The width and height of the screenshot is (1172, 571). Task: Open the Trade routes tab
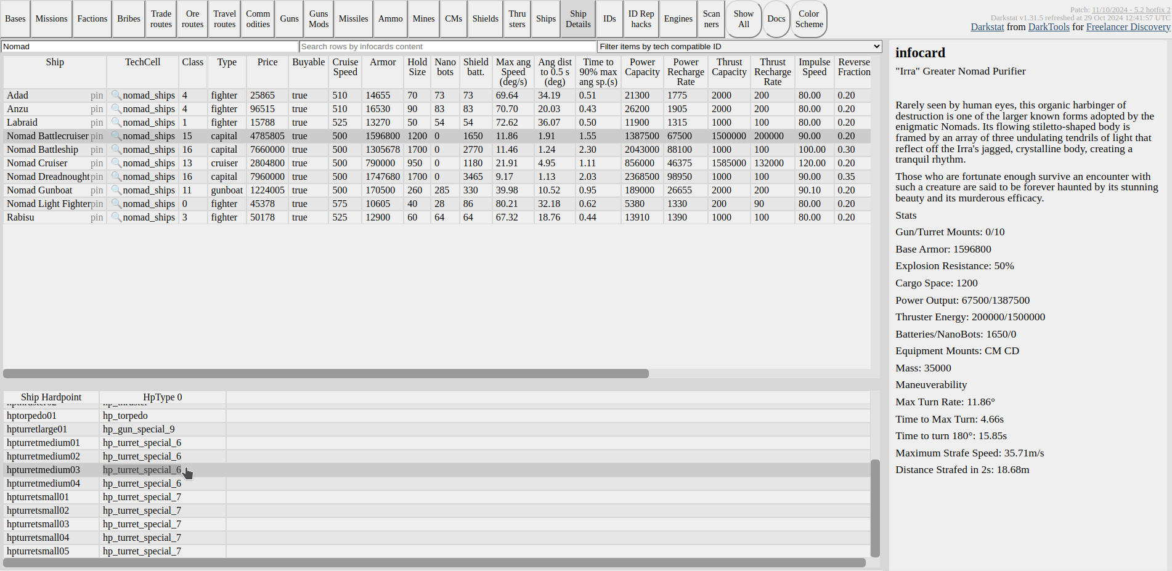tap(161, 19)
